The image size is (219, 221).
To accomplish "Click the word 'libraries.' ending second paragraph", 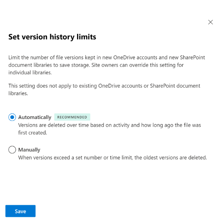I will click(18, 93).
